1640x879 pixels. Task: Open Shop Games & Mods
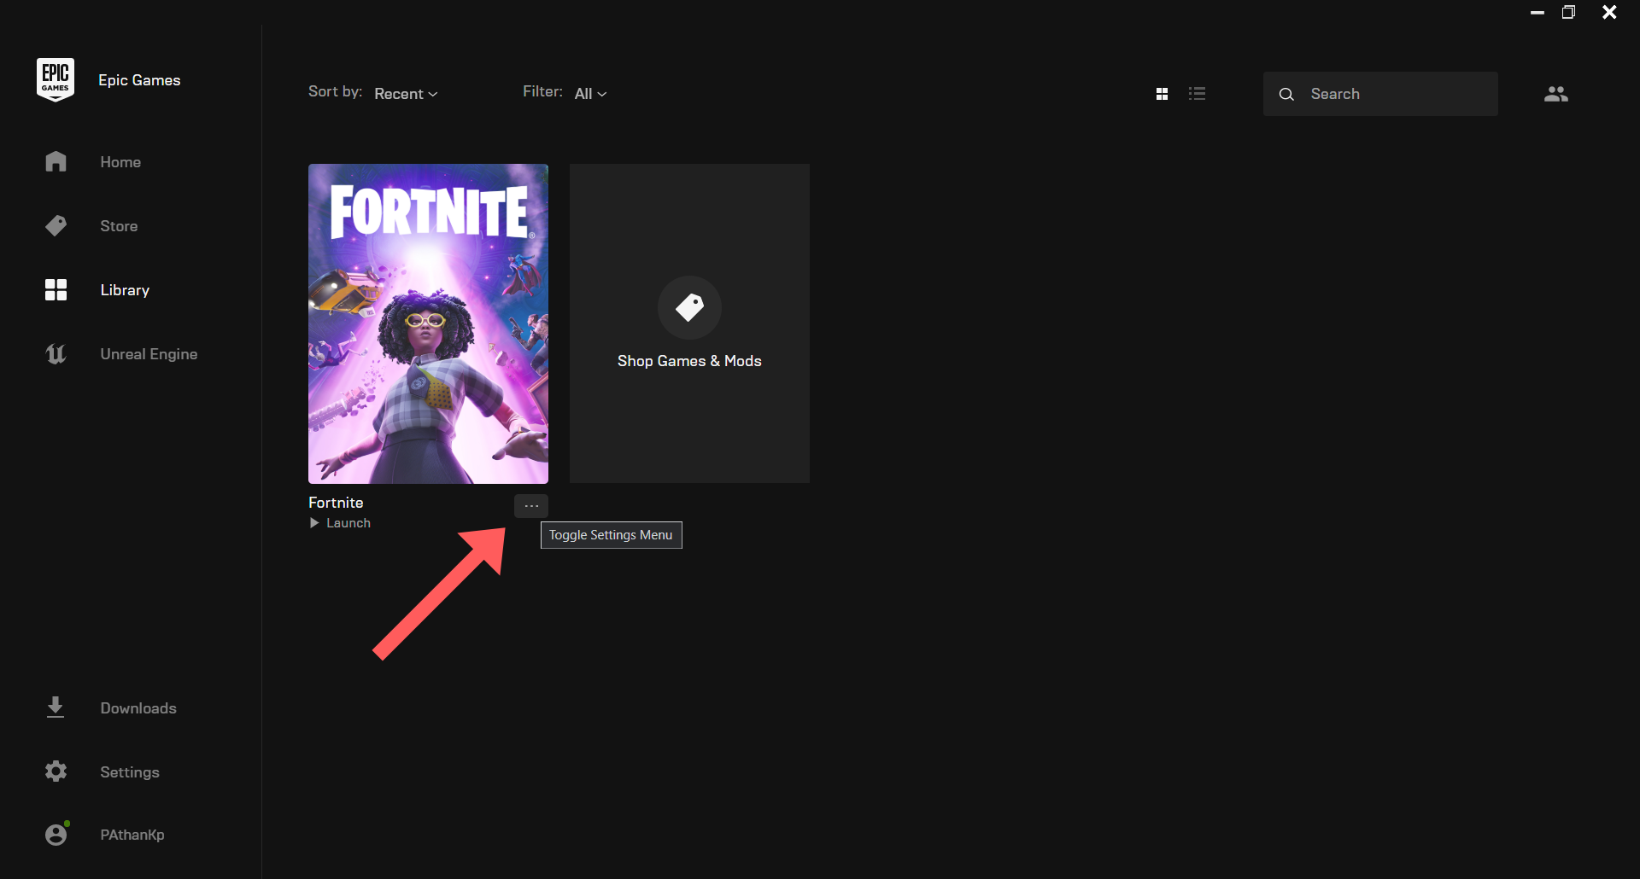point(688,324)
